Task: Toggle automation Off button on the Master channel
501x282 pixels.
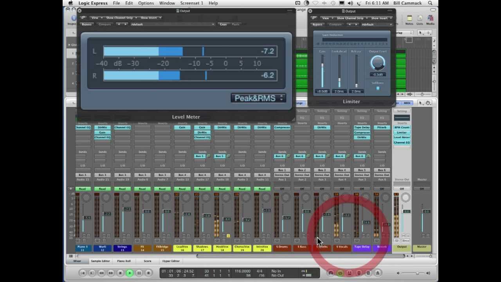Action: pos(422,189)
